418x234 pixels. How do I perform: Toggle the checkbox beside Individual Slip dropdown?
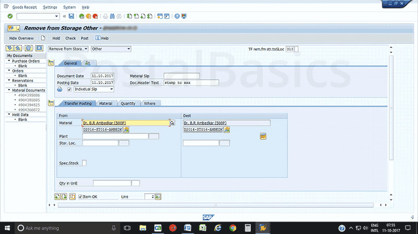coord(69,89)
